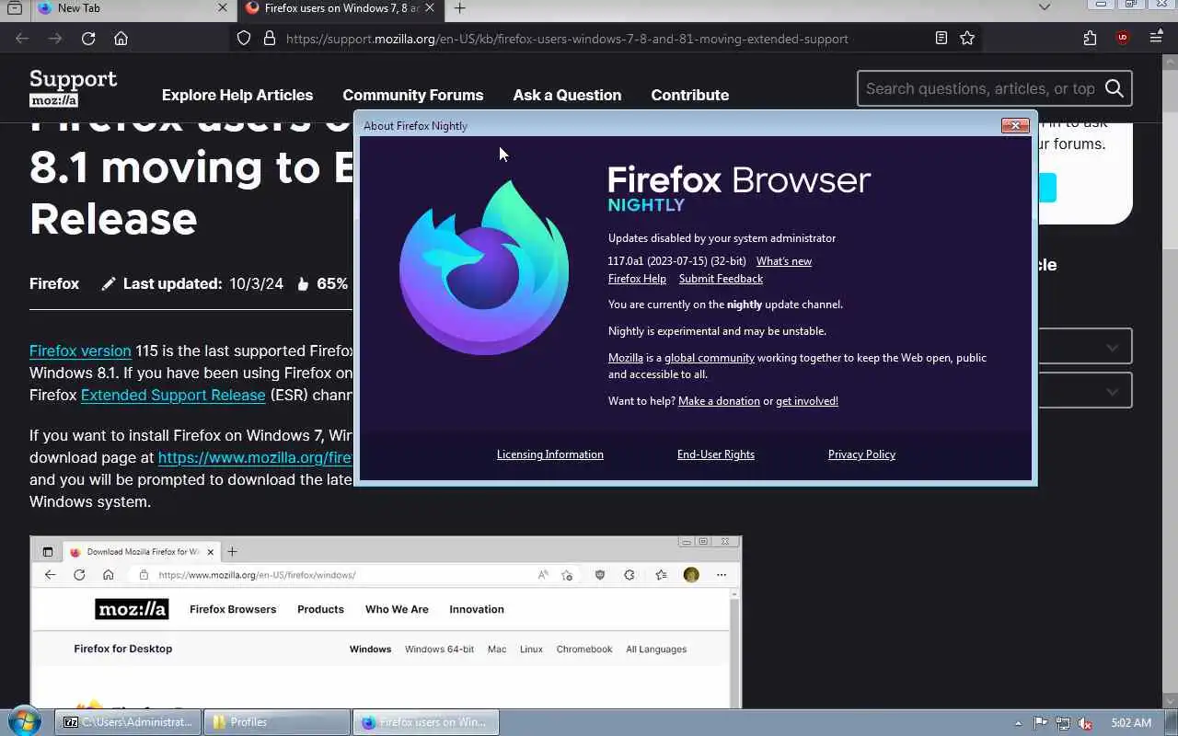Open Community Forums menu

click(412, 95)
